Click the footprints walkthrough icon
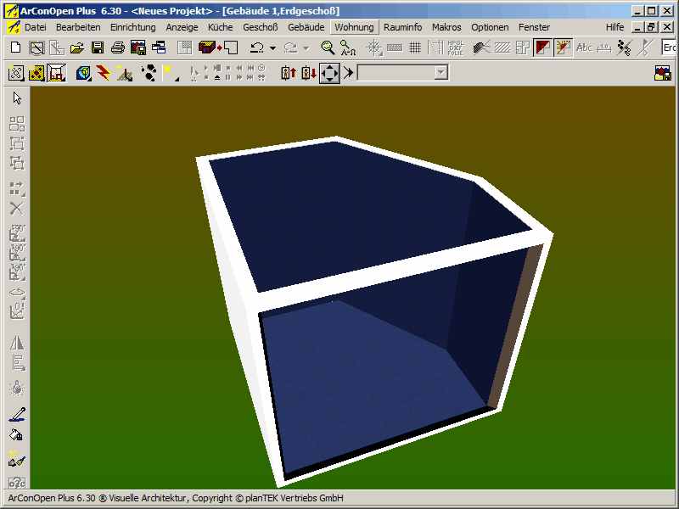The image size is (679, 509). tap(149, 73)
